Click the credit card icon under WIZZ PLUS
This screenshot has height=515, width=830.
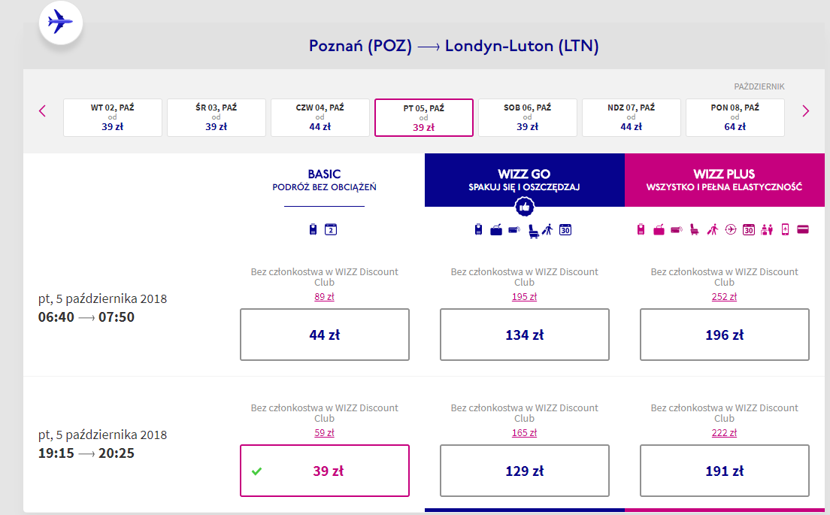click(x=802, y=229)
